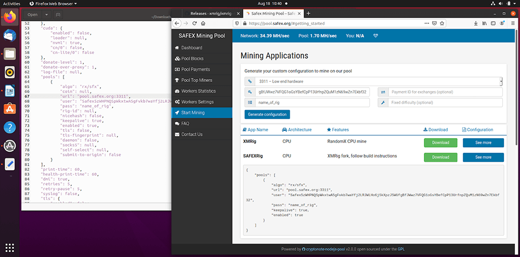
Task: Open Pool Payments page
Action: [x=202, y=70]
